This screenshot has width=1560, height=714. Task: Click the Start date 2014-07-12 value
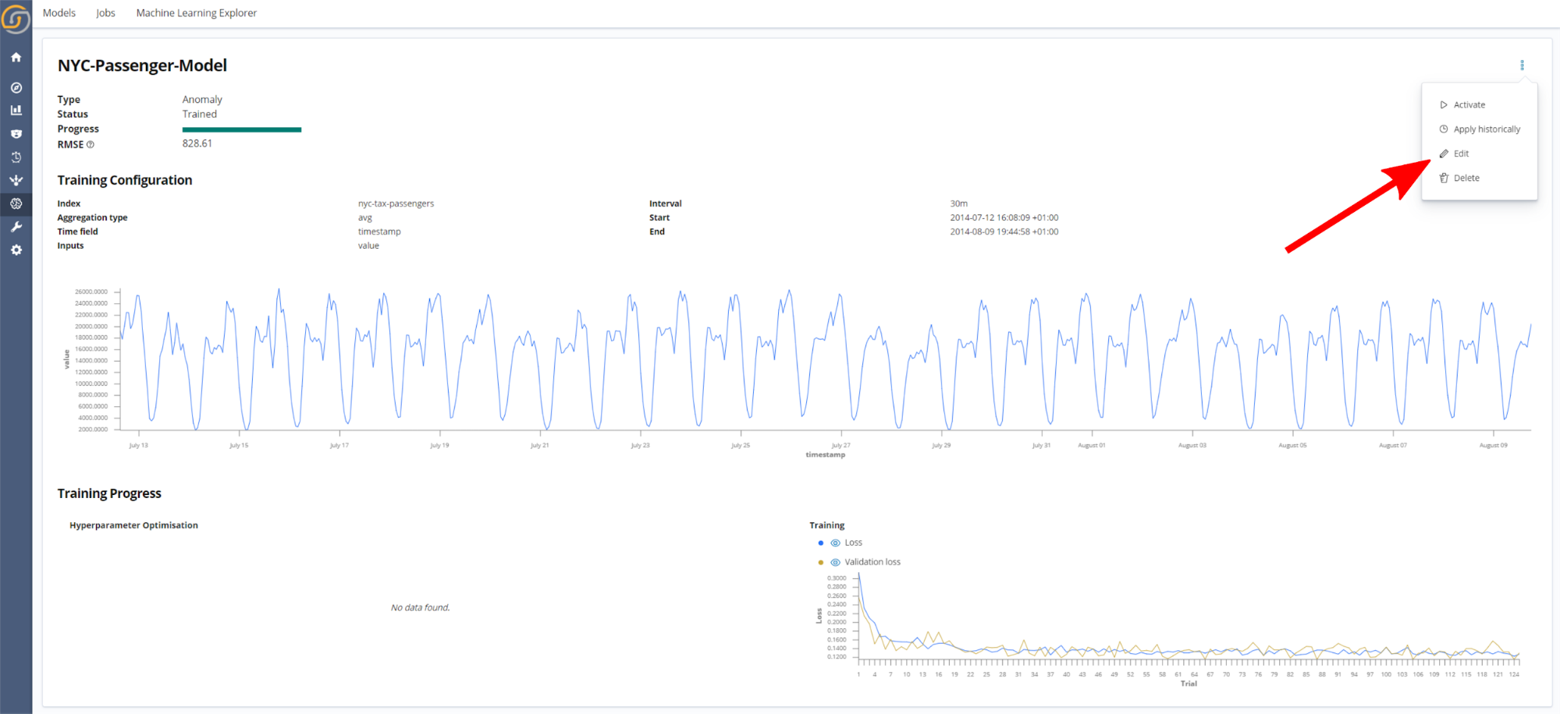1004,217
